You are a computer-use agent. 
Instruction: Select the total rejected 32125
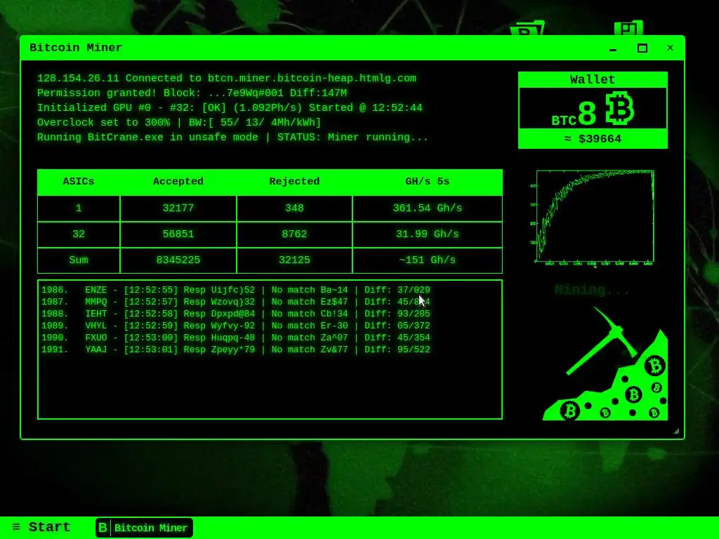coord(294,260)
